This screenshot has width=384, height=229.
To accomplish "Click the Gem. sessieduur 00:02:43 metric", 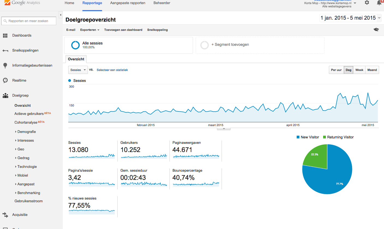I will [x=144, y=179].
